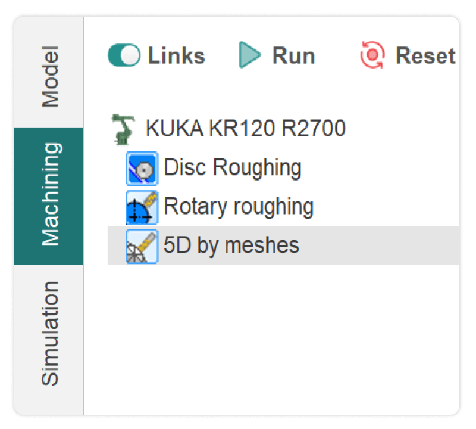Choose the Rotary roughing operation name
The height and width of the screenshot is (429, 476).
pyautogui.click(x=238, y=207)
